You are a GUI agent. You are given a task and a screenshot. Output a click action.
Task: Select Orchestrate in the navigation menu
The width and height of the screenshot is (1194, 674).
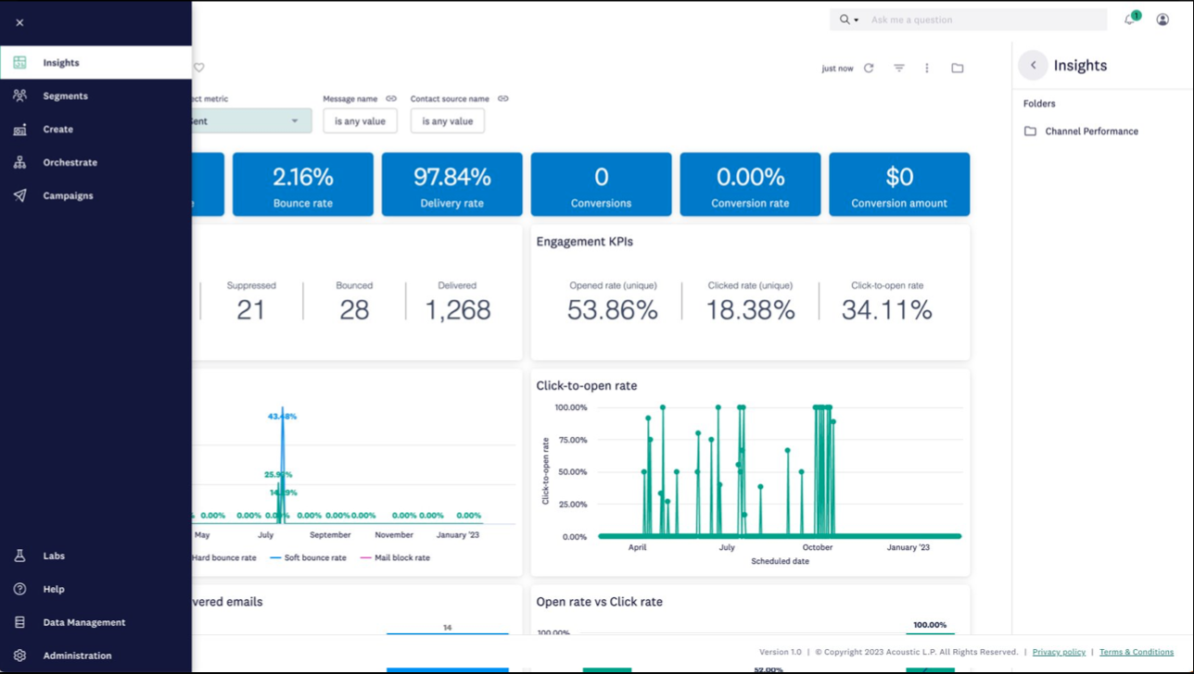click(70, 163)
